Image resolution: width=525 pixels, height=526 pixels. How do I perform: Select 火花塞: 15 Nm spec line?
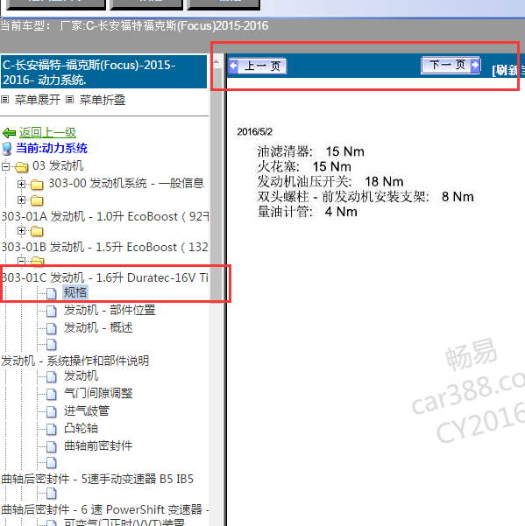pyautogui.click(x=304, y=166)
